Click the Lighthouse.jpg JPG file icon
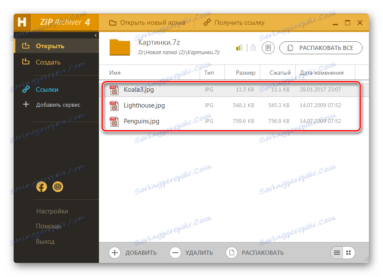 tap(114, 105)
